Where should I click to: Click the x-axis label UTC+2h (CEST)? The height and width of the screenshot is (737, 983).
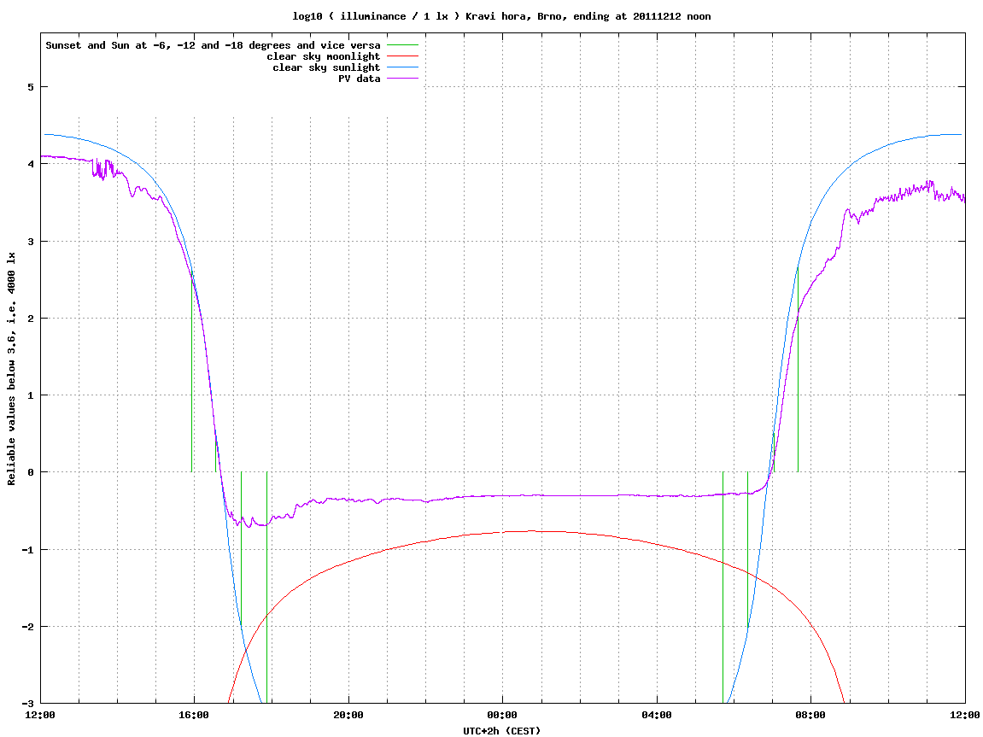pos(501,731)
